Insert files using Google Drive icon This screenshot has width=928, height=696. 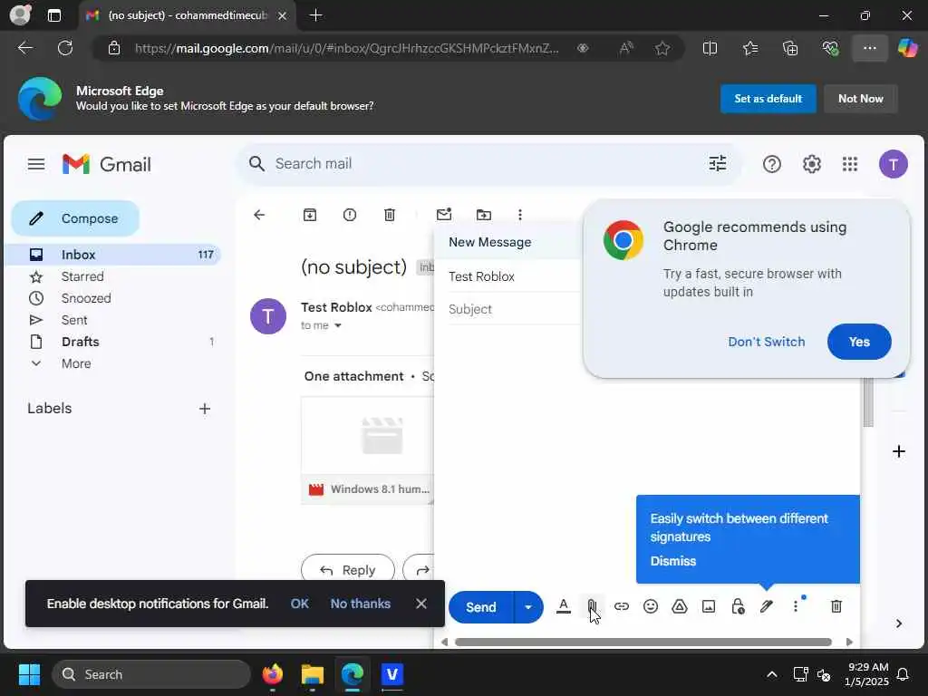680,606
